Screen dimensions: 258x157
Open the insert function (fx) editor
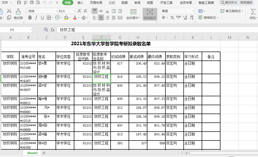[x=53, y=29]
